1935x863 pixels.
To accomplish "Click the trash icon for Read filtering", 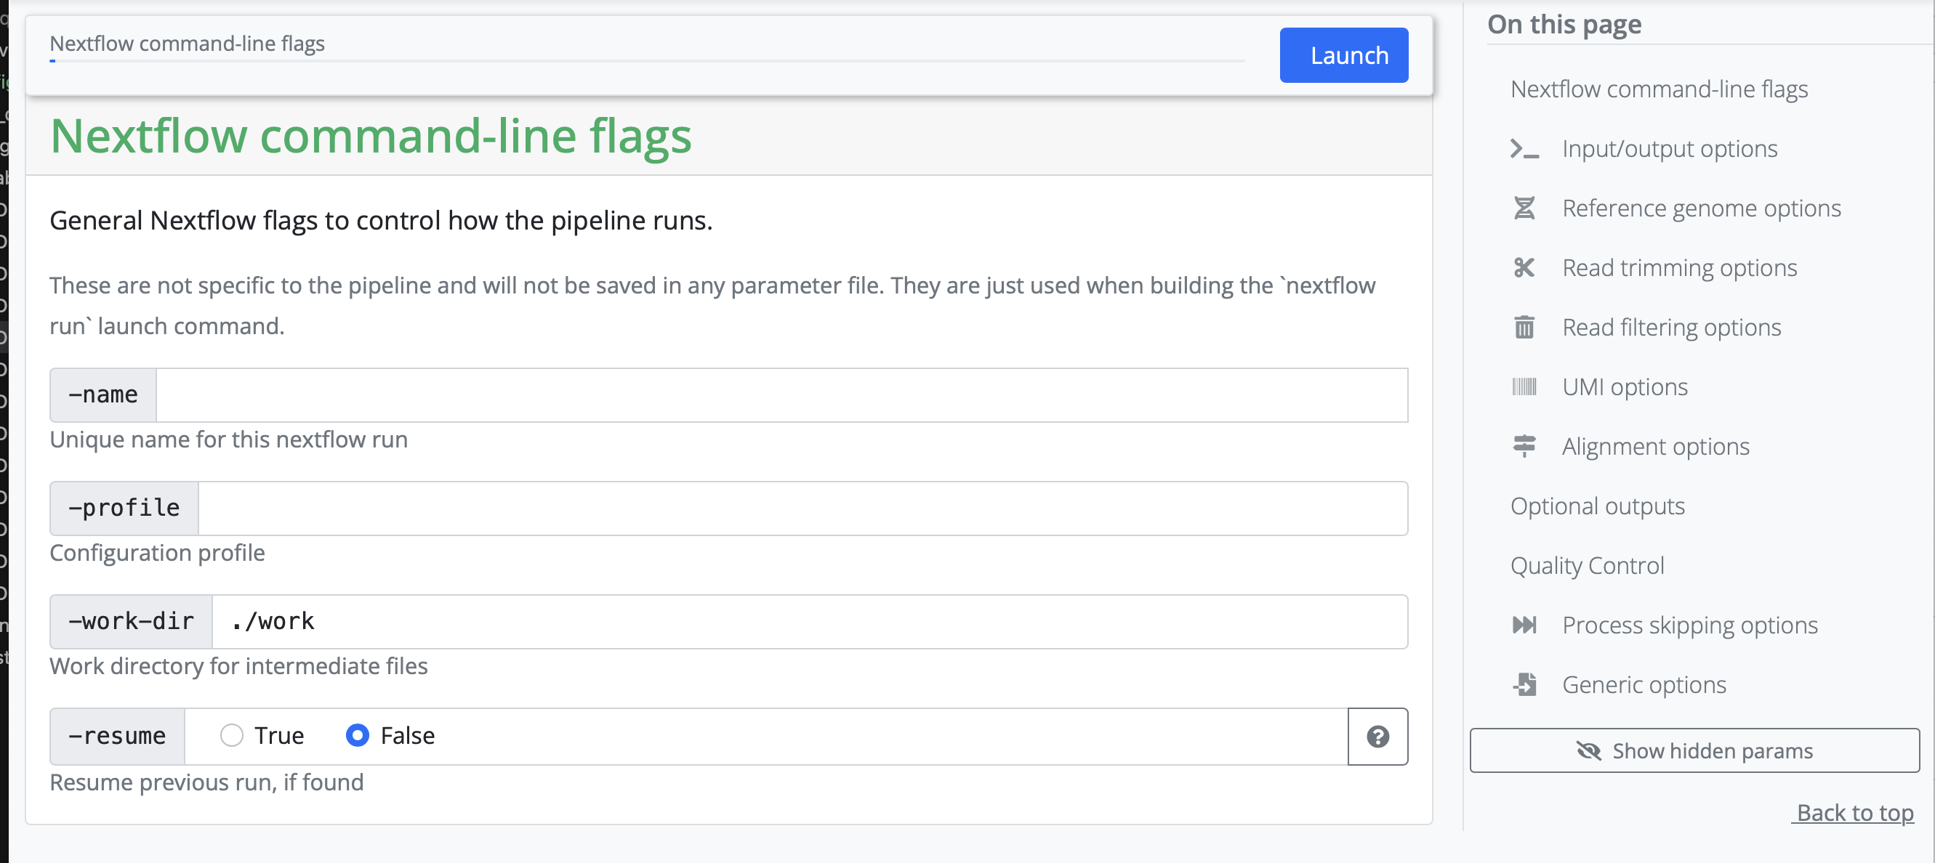I will (x=1524, y=327).
